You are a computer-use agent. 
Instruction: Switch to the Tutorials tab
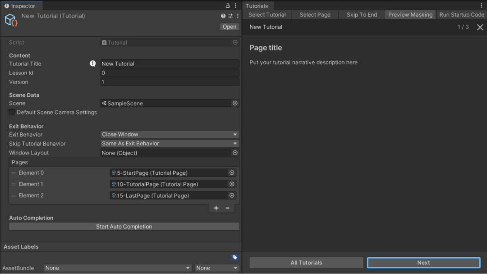tap(257, 6)
